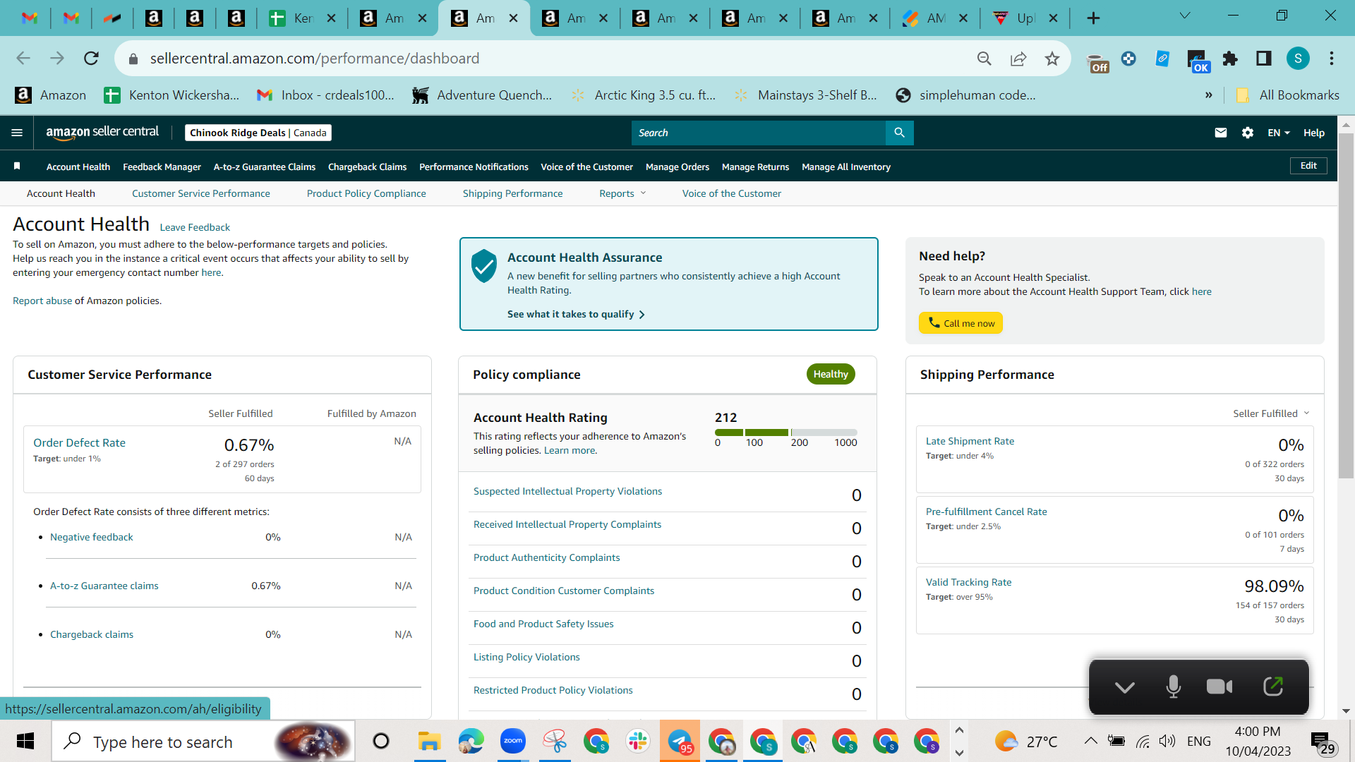Open File Explorer from the taskbar
This screenshot has height=762, width=1355.
pyautogui.click(x=429, y=742)
